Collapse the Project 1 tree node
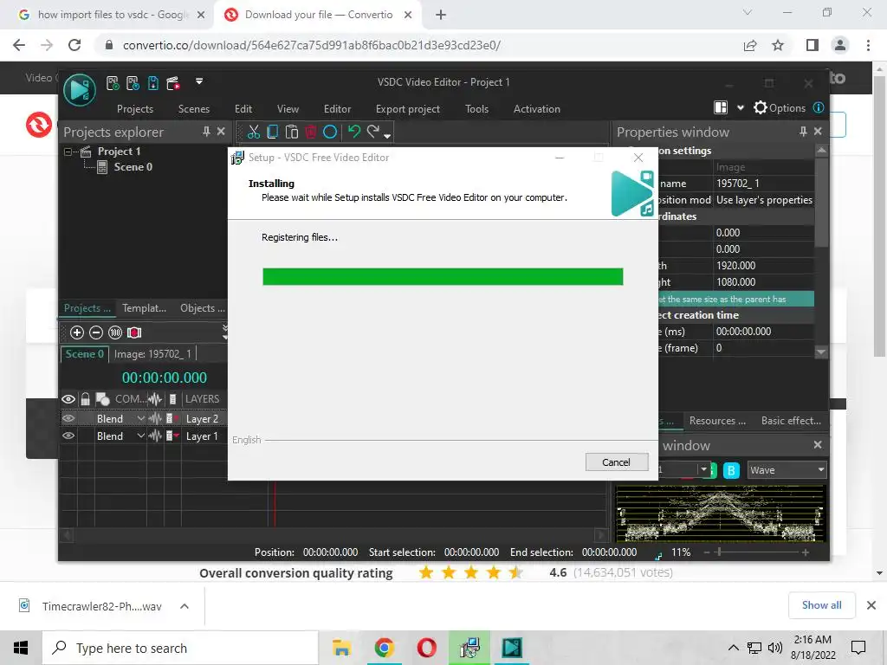 point(68,152)
